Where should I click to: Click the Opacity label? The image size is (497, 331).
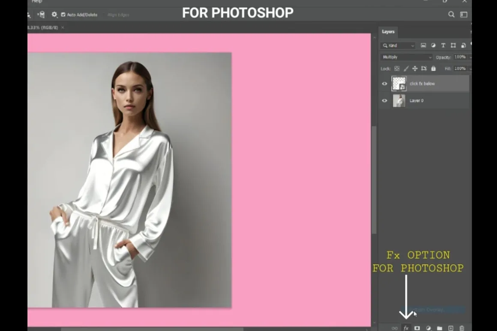443,57
